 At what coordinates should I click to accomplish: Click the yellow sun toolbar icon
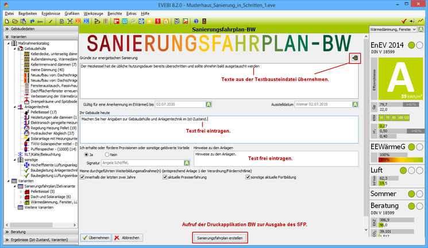coord(149,21)
